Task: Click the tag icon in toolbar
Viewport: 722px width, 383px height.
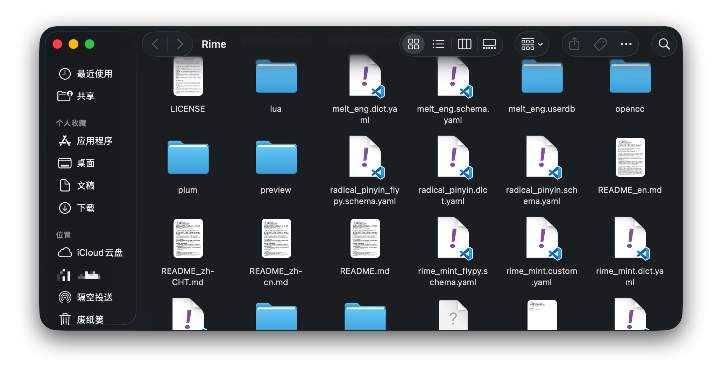Action: click(x=600, y=44)
